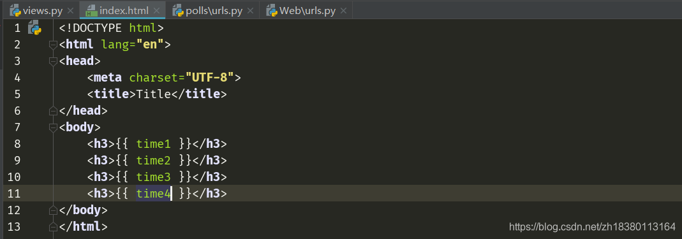Close the views.py tab
The image size is (682, 239).
[70, 11]
